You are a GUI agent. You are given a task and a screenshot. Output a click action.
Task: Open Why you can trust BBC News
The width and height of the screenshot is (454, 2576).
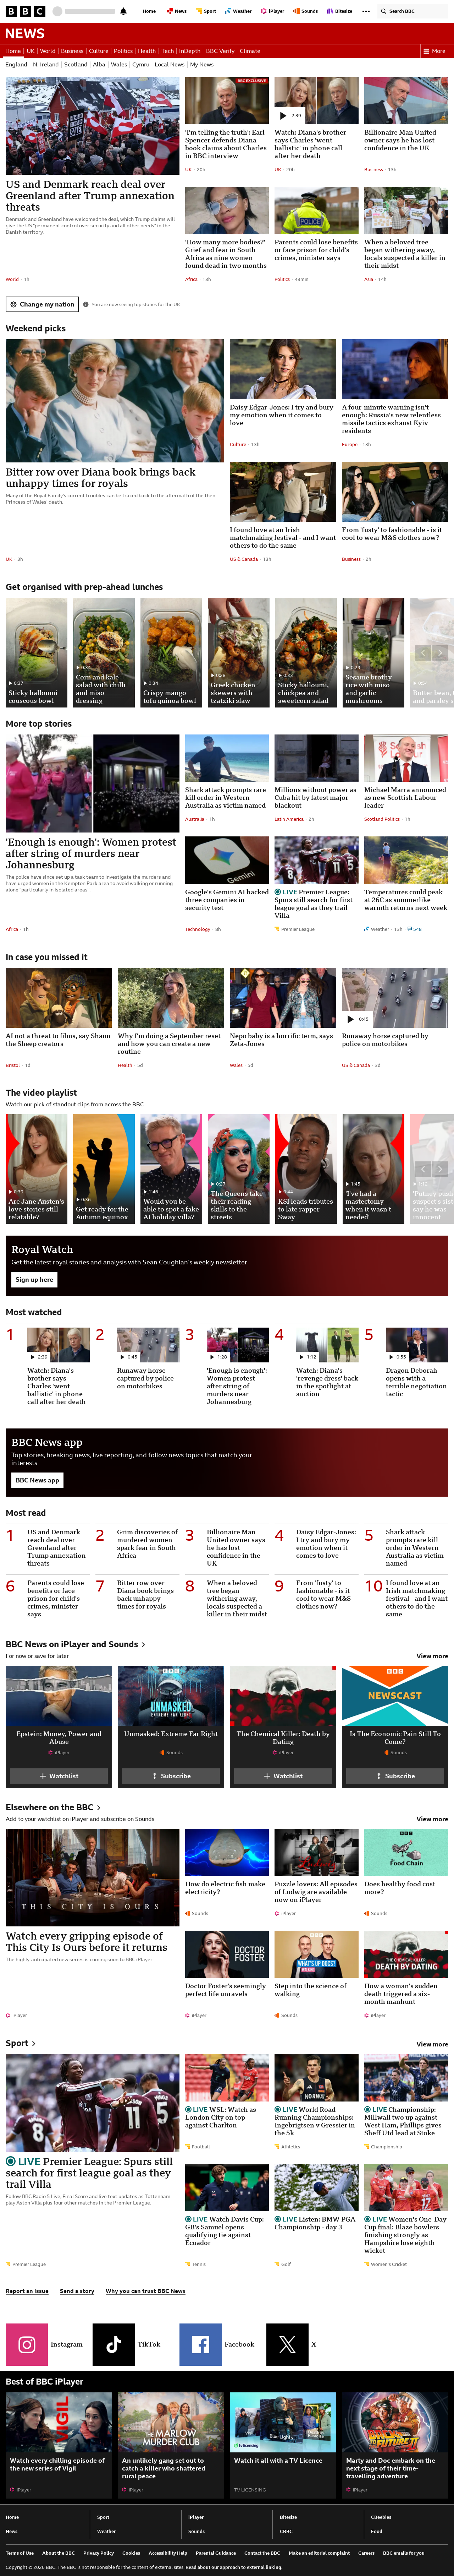pyautogui.click(x=146, y=2291)
